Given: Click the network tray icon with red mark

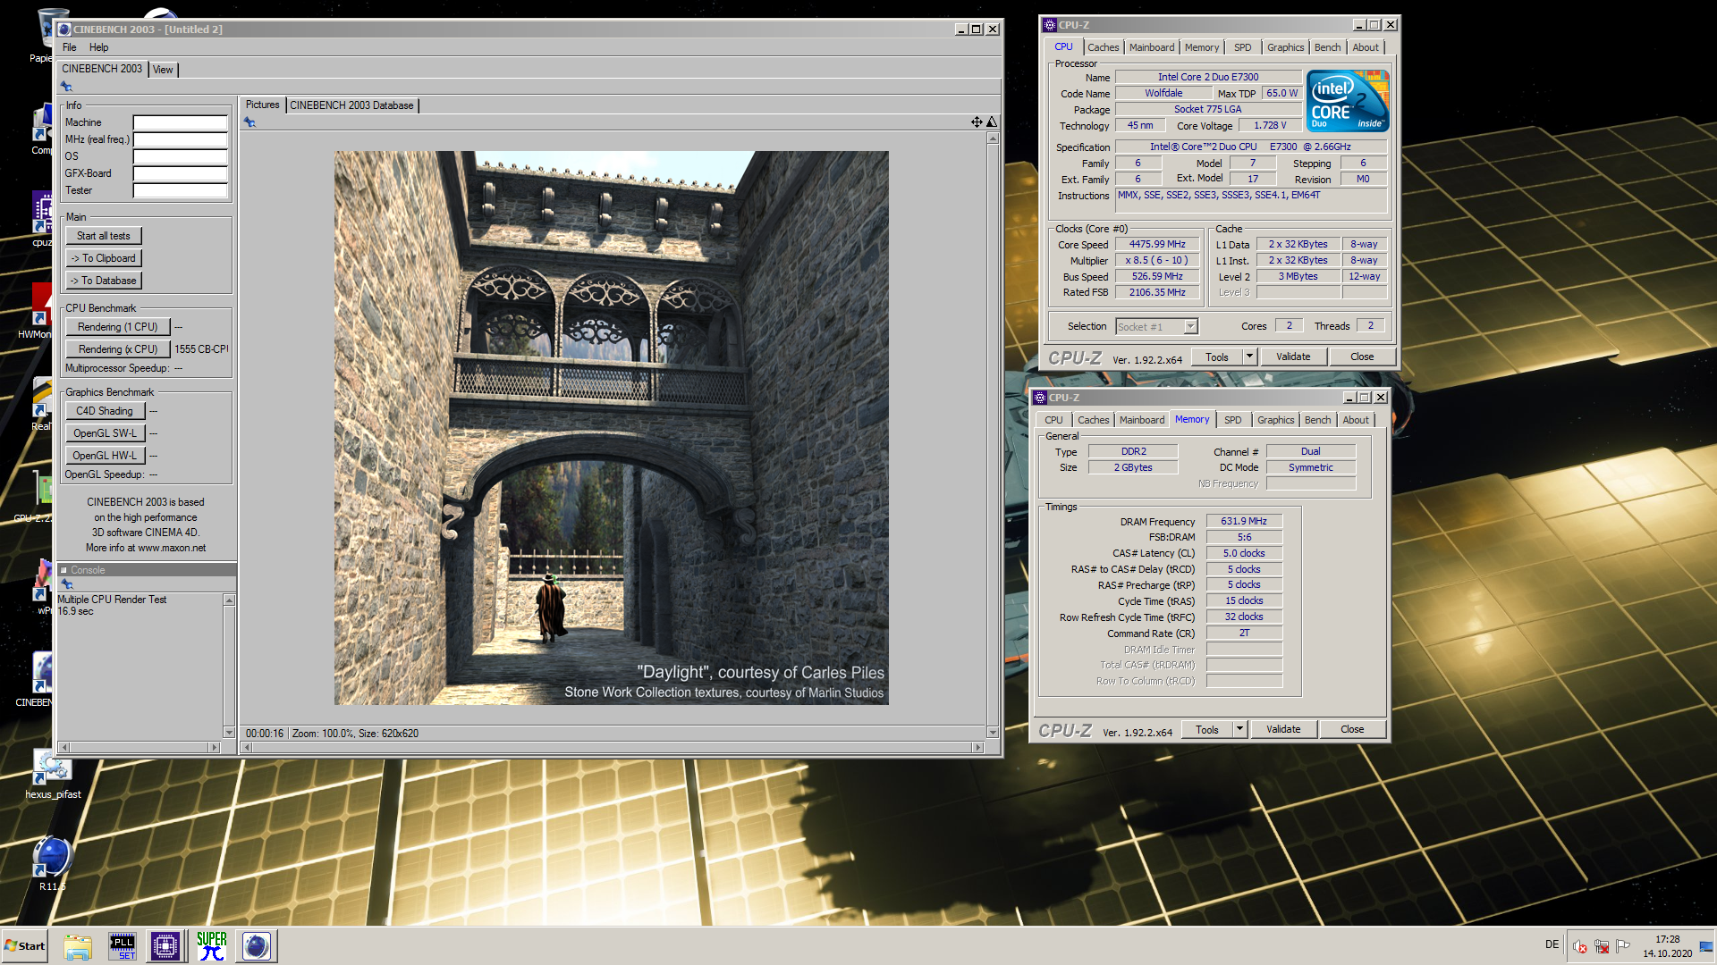Looking at the screenshot, I should (1602, 946).
